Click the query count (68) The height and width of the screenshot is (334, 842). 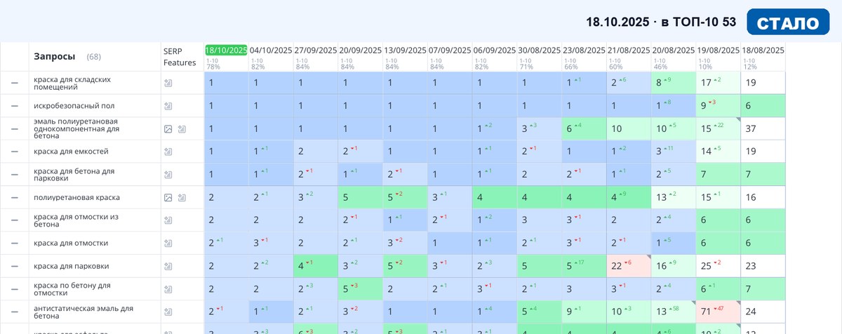coord(94,56)
